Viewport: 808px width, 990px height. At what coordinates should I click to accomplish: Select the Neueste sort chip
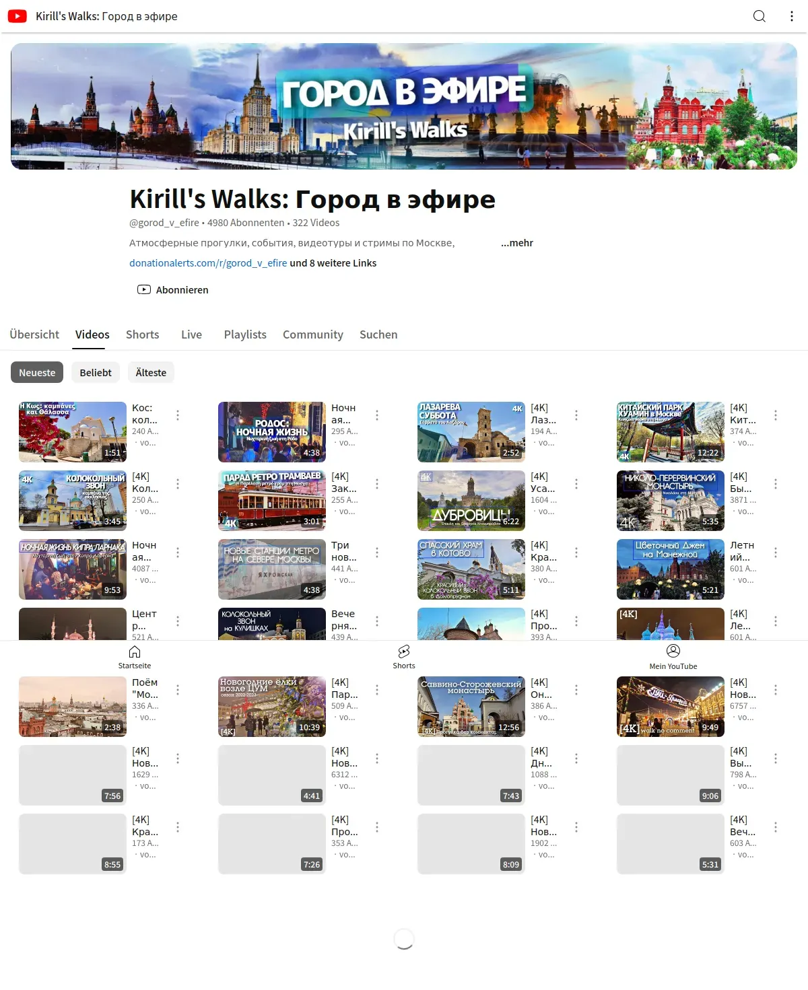click(x=37, y=372)
